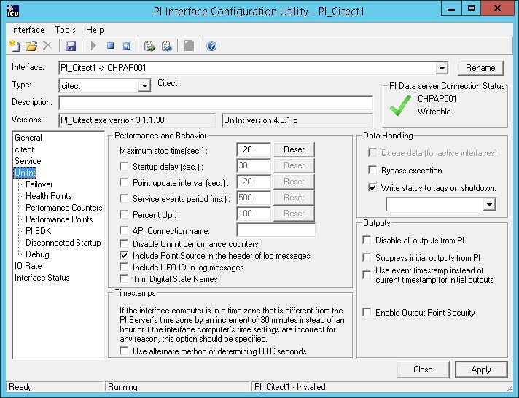Check Disable UniInt performance counters
This screenshot has height=398, width=519.
coord(124,243)
